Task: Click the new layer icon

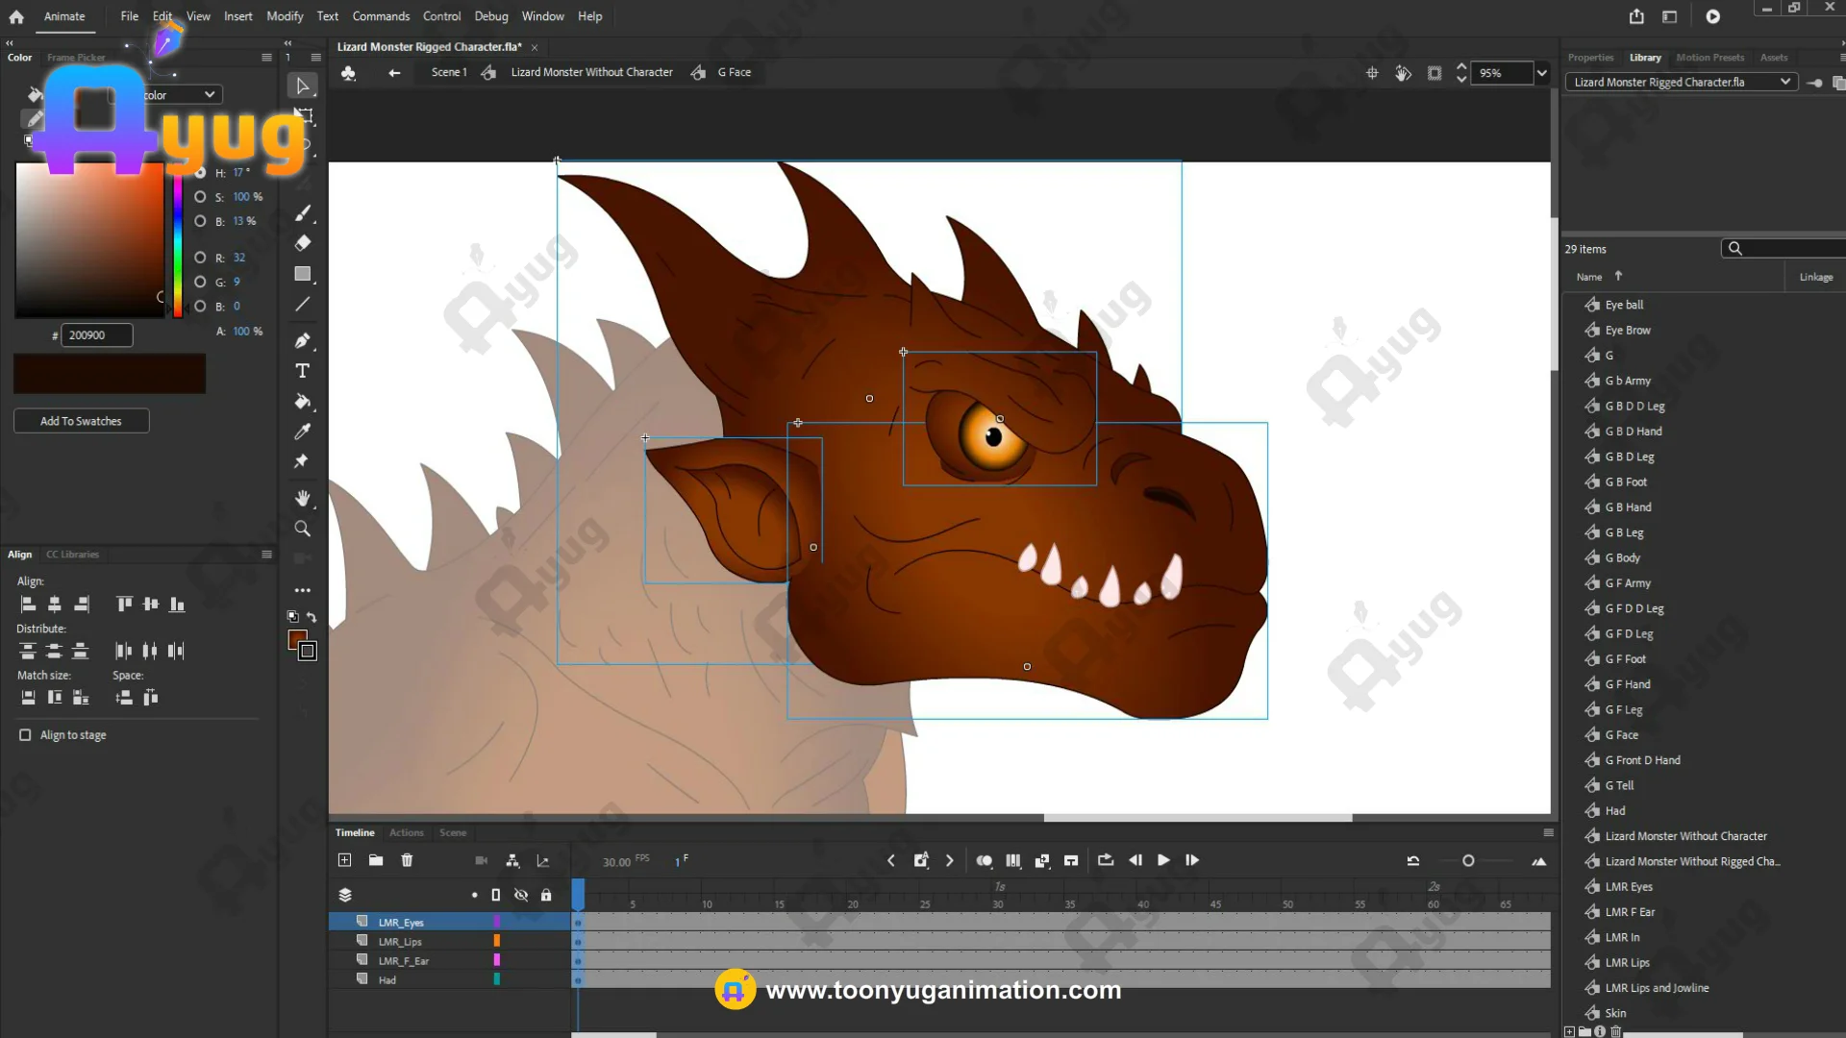Action: pos(345,860)
